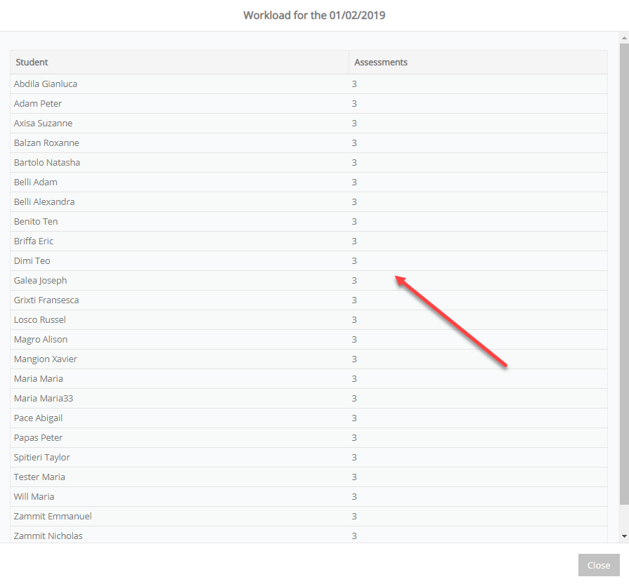The image size is (629, 584).
Task: Click student name Axisa Suzanne
Action: click(x=43, y=123)
